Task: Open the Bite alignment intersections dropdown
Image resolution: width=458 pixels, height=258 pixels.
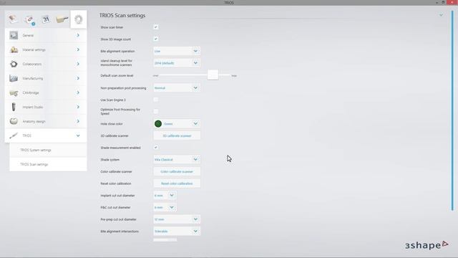Action: pyautogui.click(x=177, y=231)
